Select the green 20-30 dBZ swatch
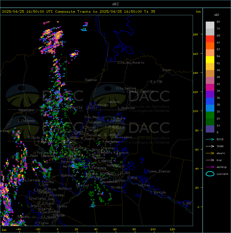 [210, 115]
